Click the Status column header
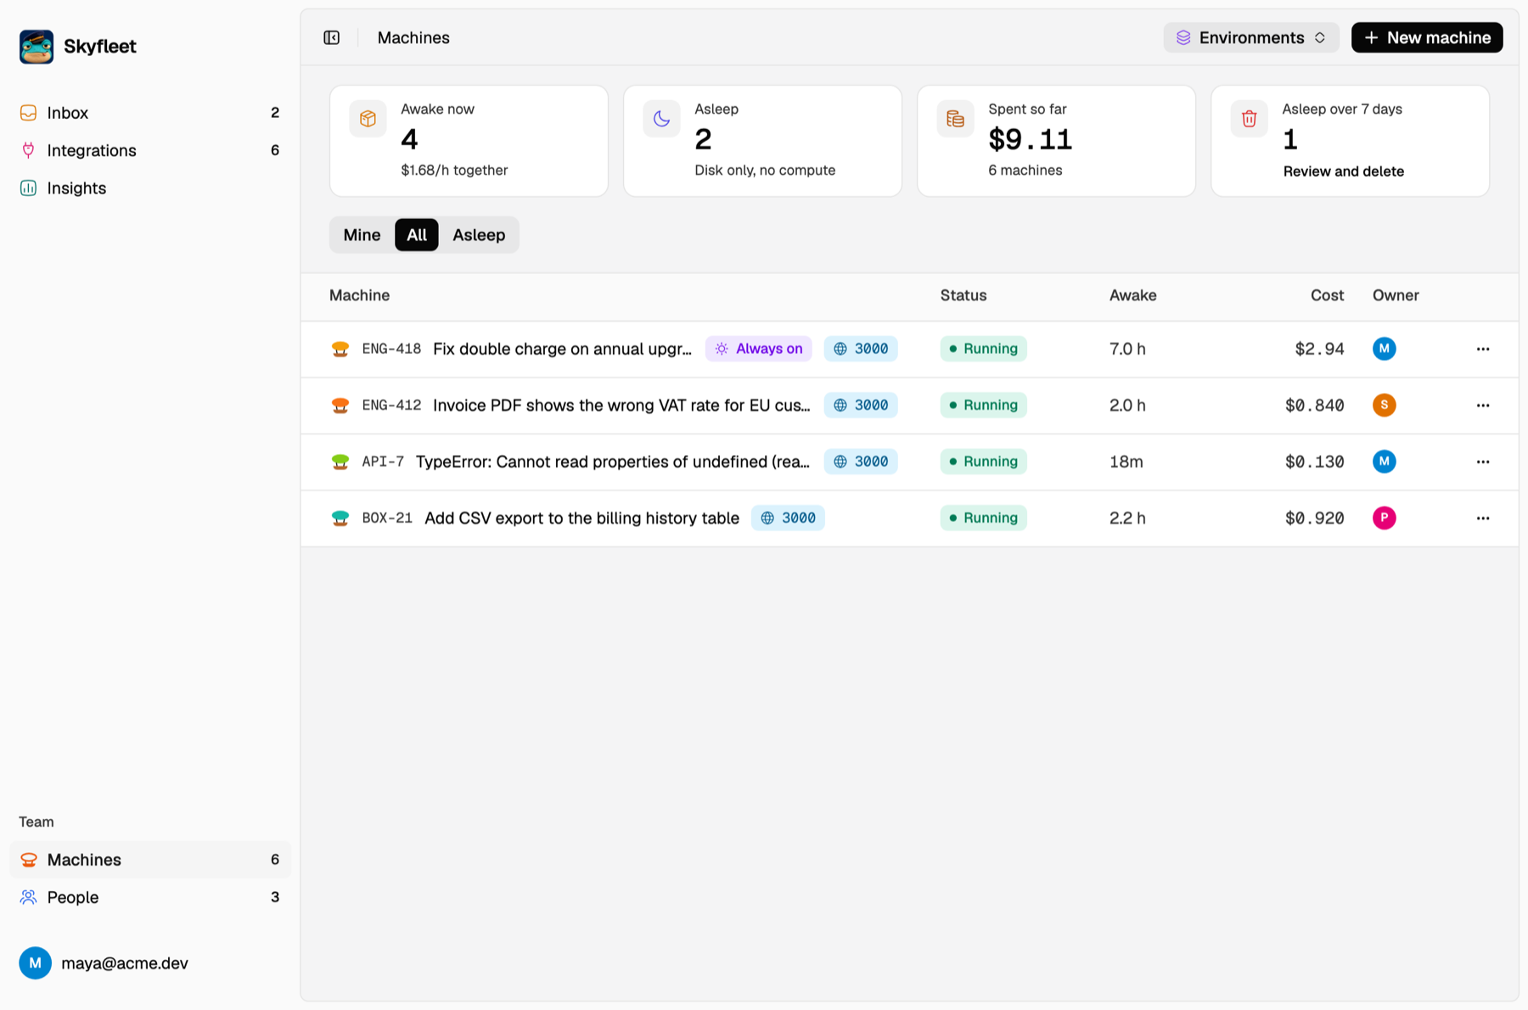This screenshot has height=1010, width=1528. [x=963, y=295]
